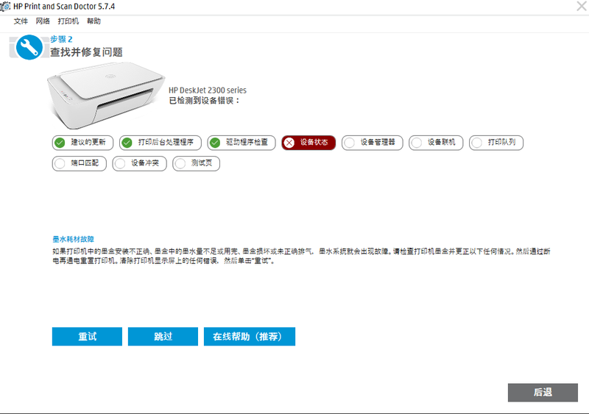Click the 在线帮助（推荐）button
This screenshot has width=589, height=414.
(x=250, y=336)
